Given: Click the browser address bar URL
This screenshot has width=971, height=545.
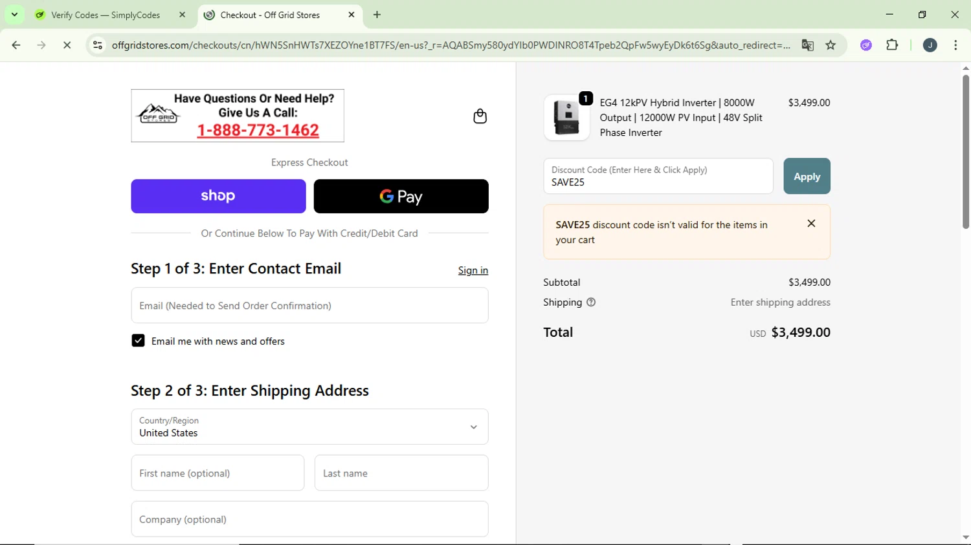Looking at the screenshot, I should click(x=451, y=45).
